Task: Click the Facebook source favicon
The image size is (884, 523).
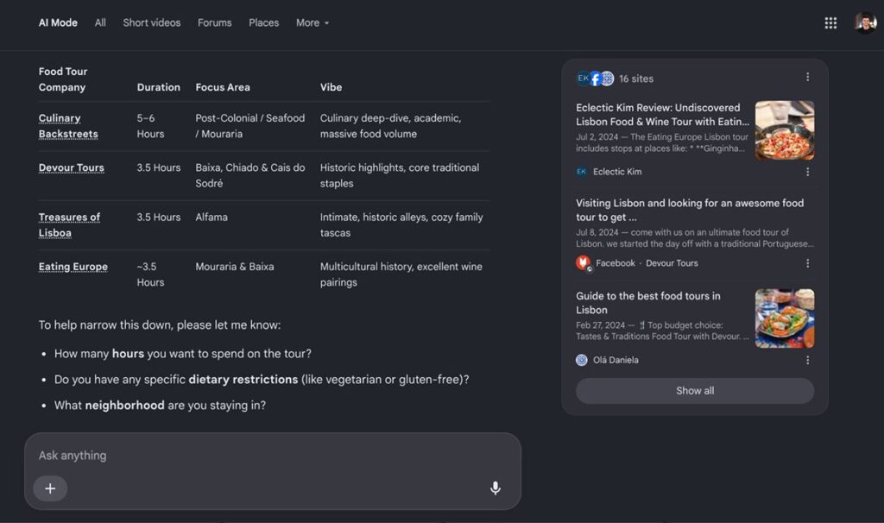Action: 584,263
